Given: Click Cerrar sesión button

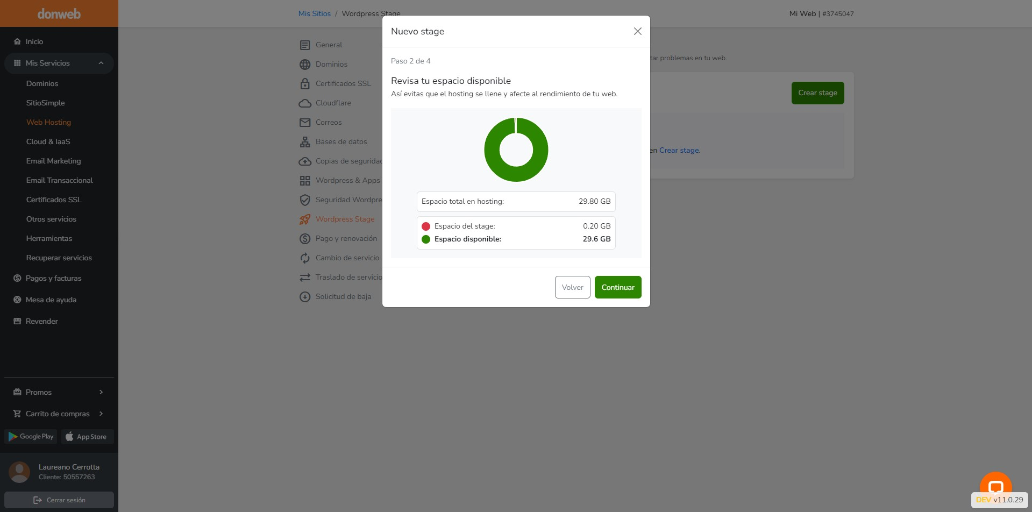Looking at the screenshot, I should pos(59,500).
